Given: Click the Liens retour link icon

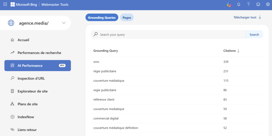Looking at the screenshot, I should (x=12, y=130).
